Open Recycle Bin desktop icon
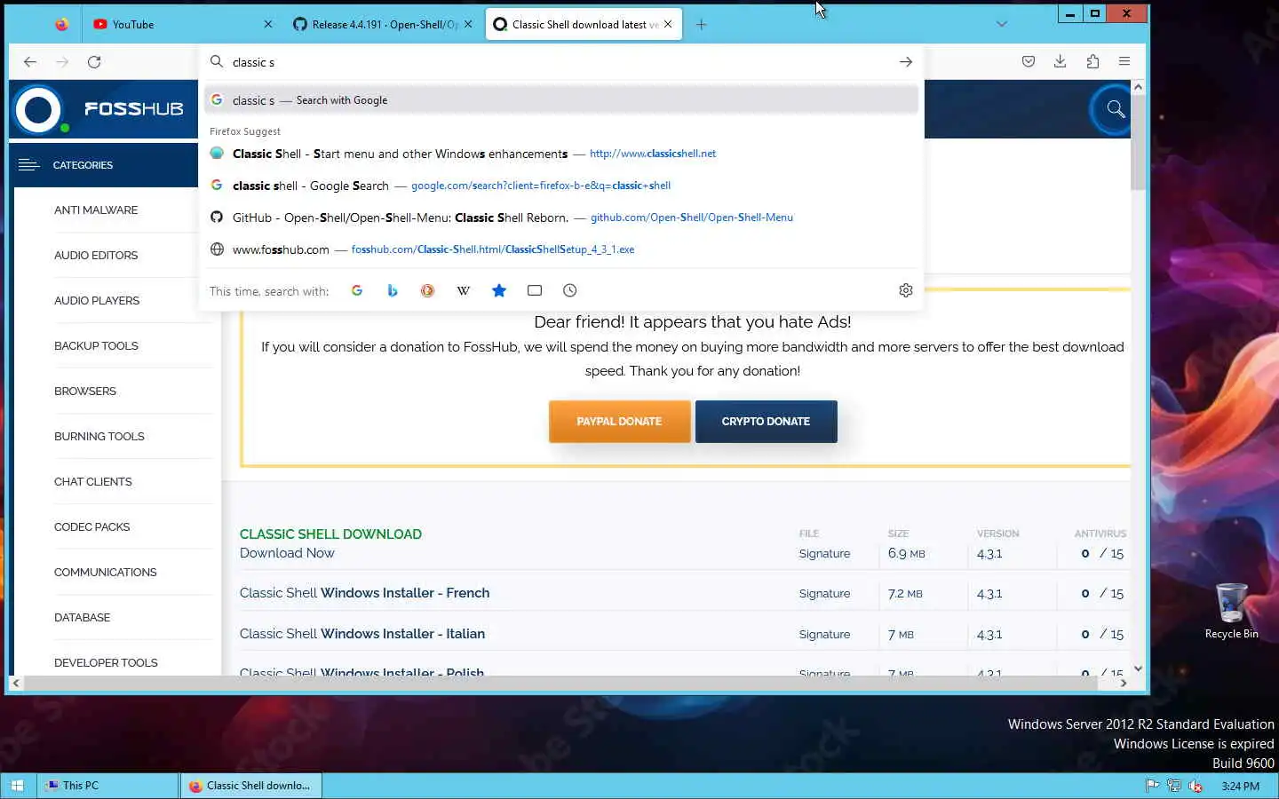The width and height of the screenshot is (1279, 799). coord(1231,611)
